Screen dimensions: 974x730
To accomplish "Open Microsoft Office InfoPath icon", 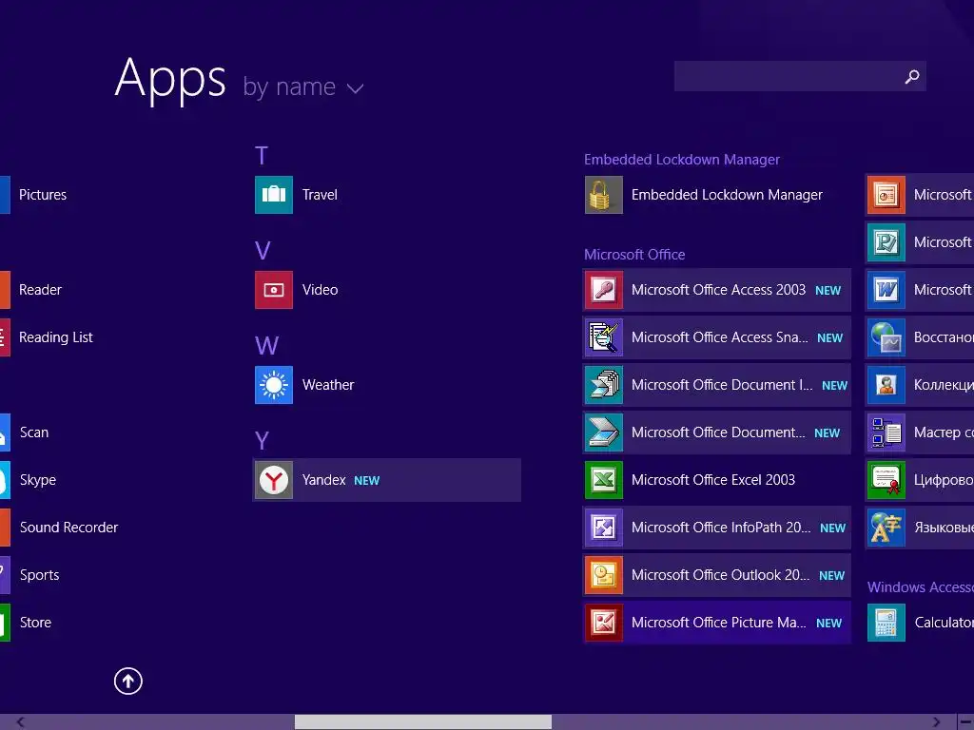I will [x=603, y=528].
